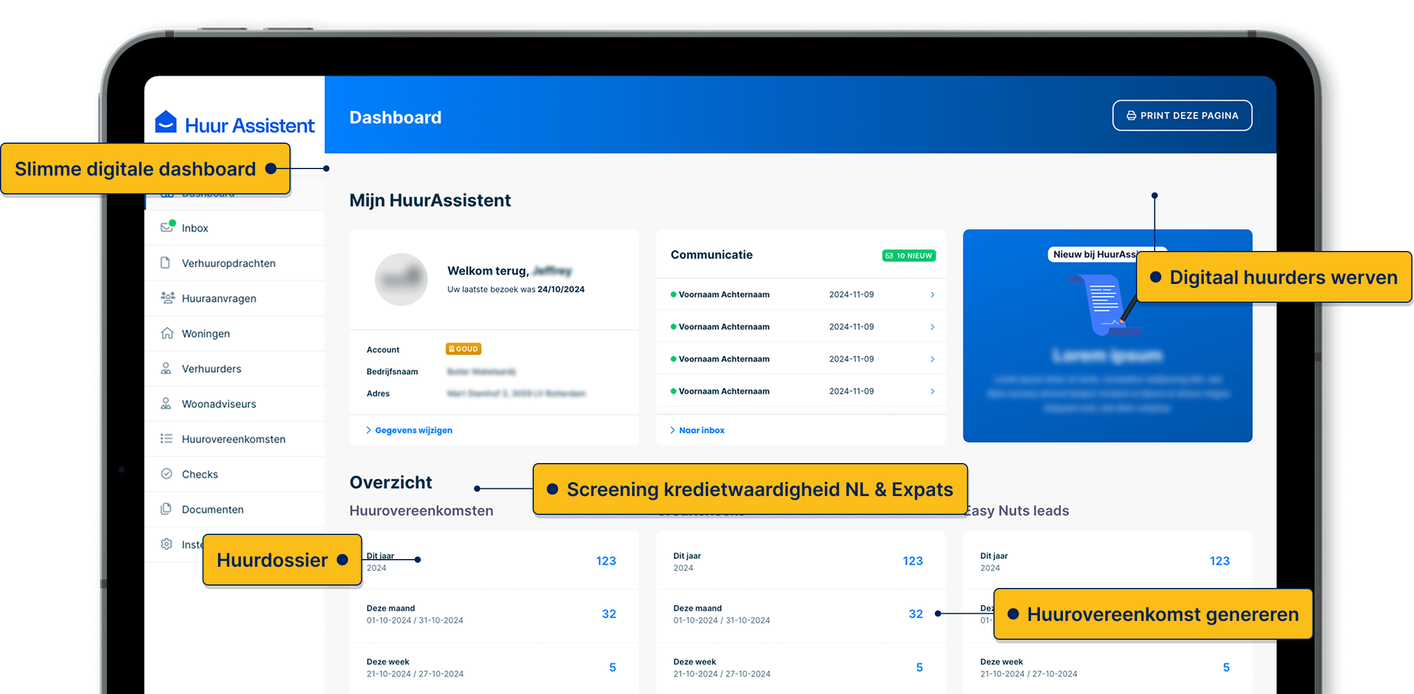Image resolution: width=1414 pixels, height=694 pixels.
Task: Follow the Naar inbox link
Action: (697, 431)
